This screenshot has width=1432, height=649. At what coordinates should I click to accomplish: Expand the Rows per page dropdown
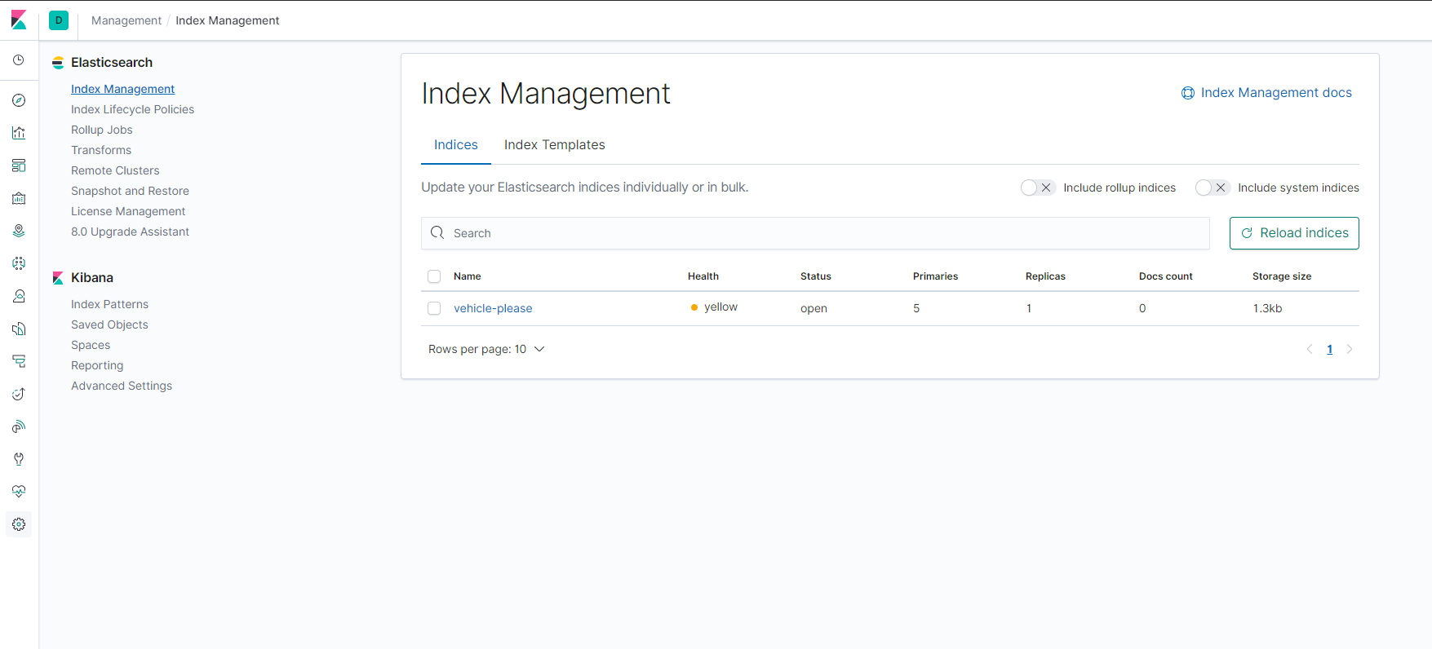(x=486, y=349)
